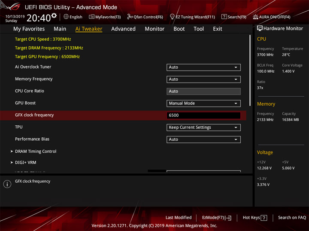Open Search(F9) question icon
The height and width of the screenshot is (231, 309).
click(224, 17)
